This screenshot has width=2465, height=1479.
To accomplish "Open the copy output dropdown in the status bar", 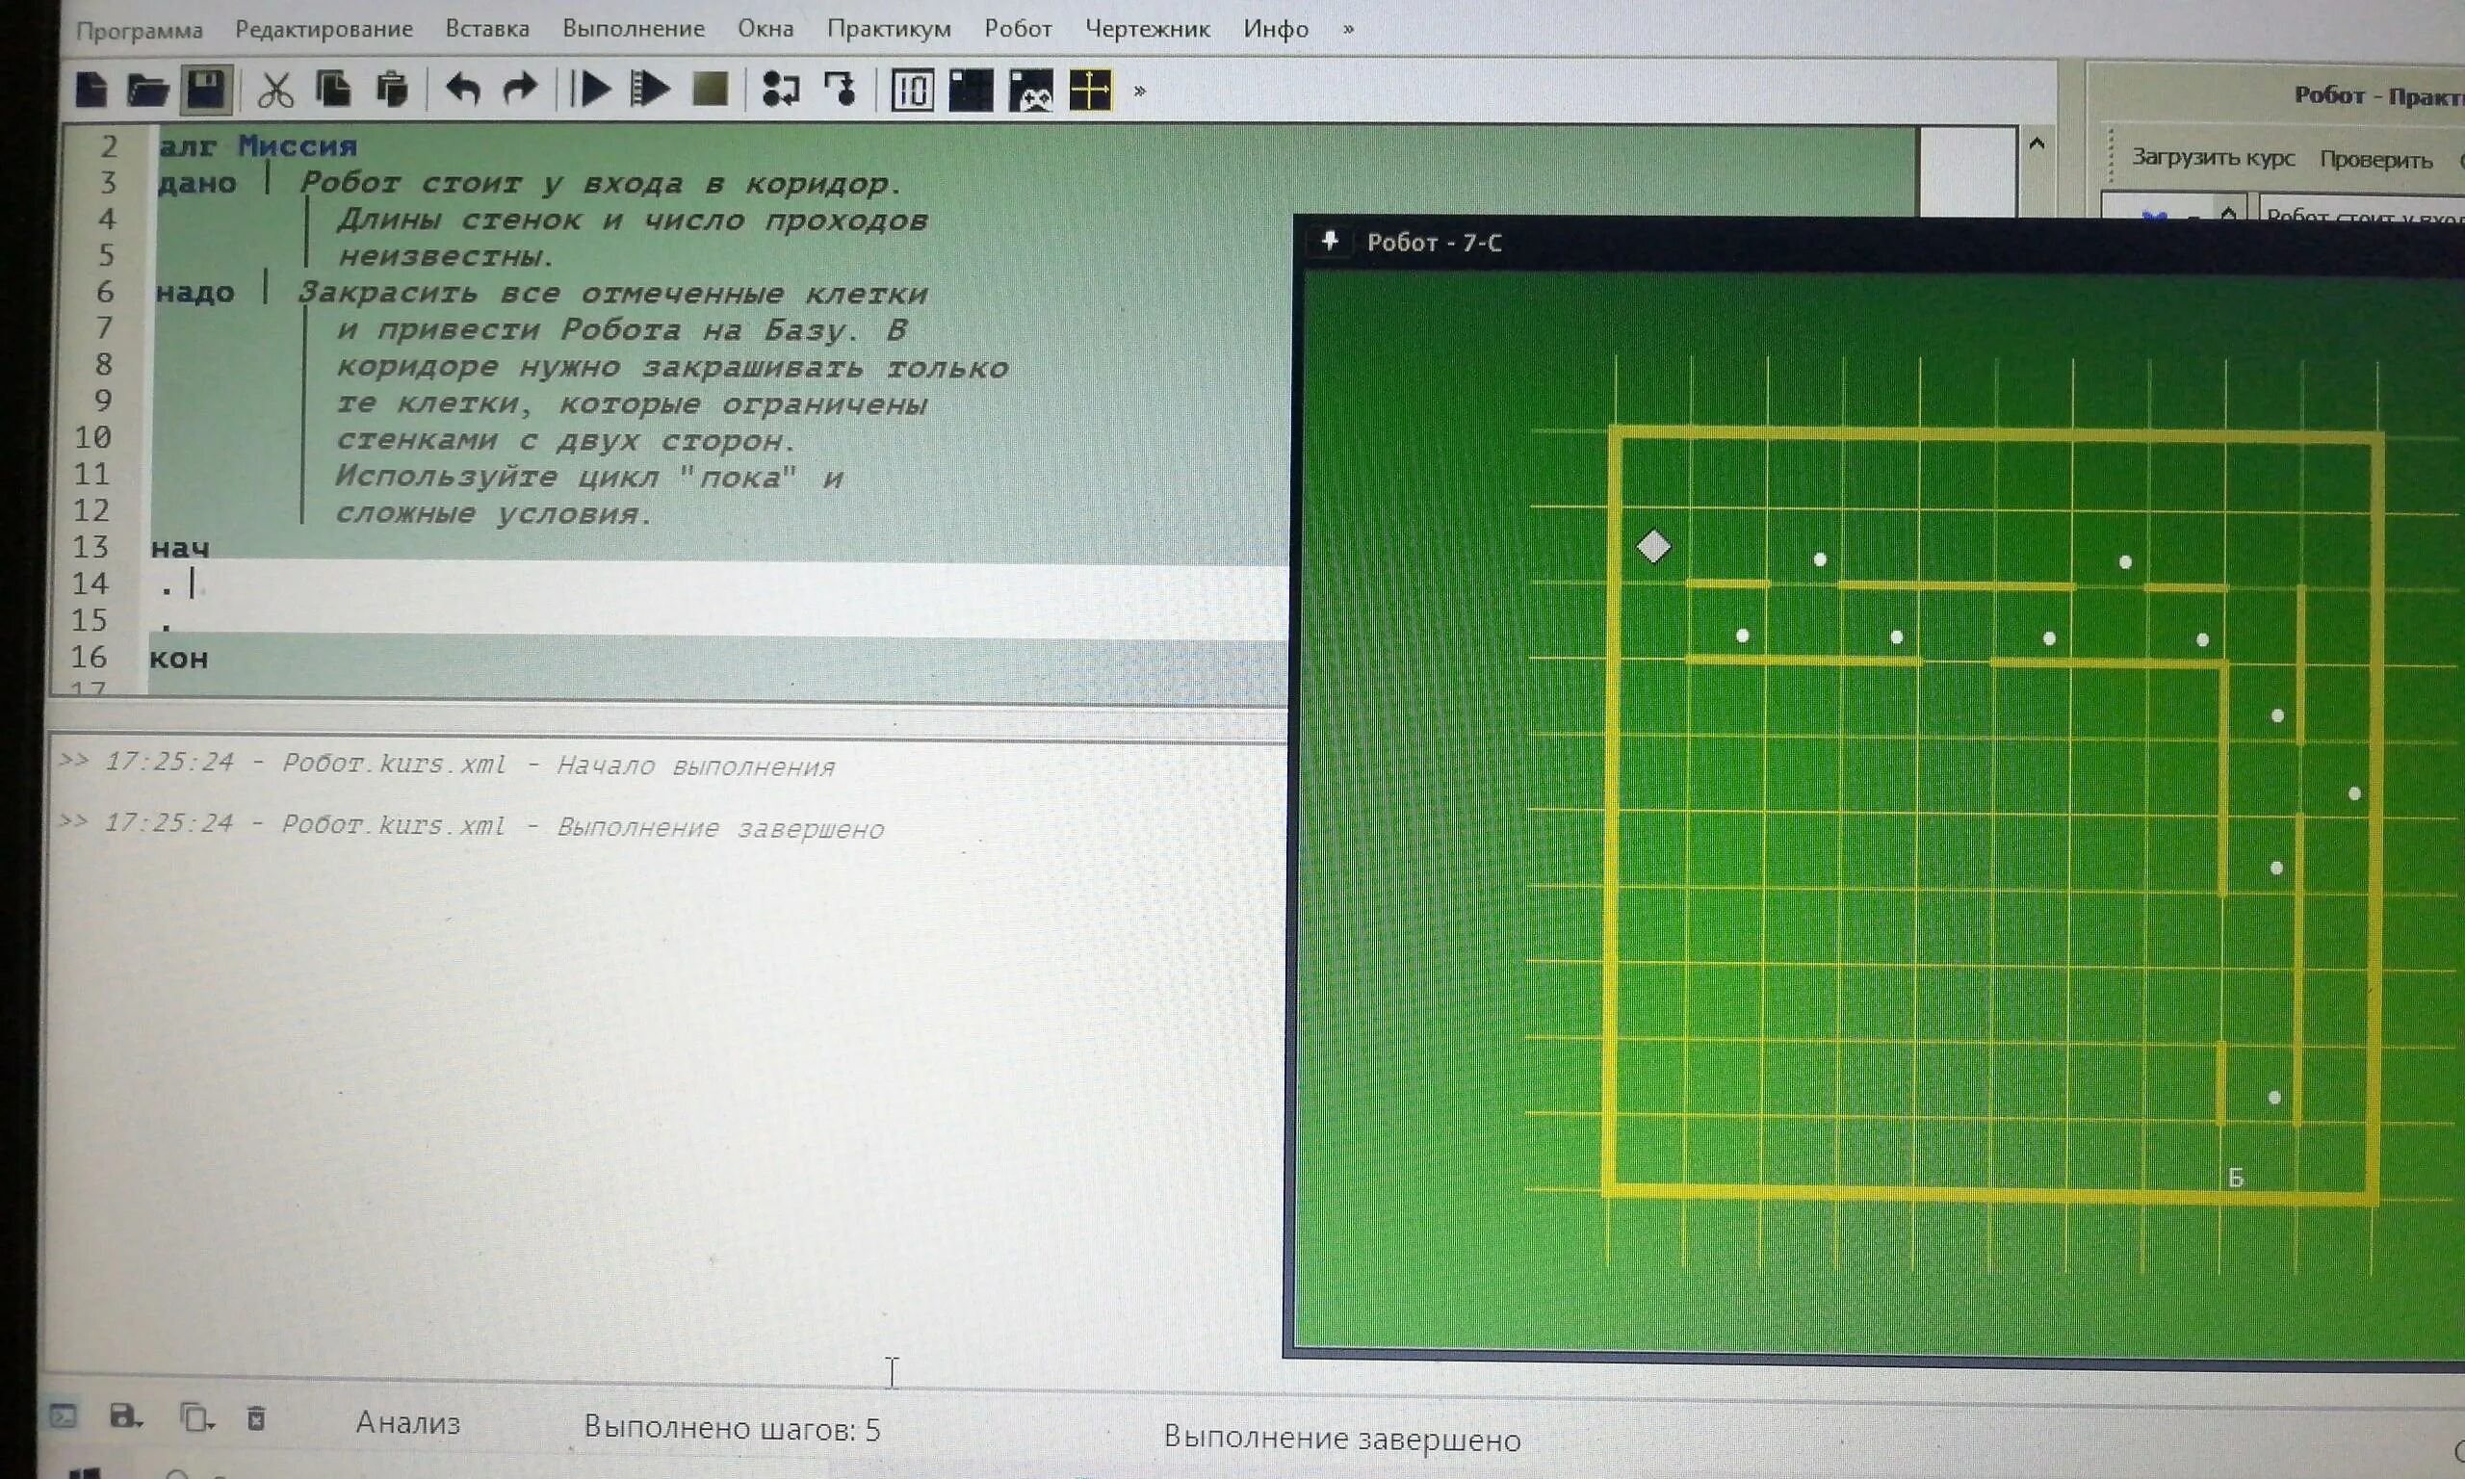I will (195, 1417).
